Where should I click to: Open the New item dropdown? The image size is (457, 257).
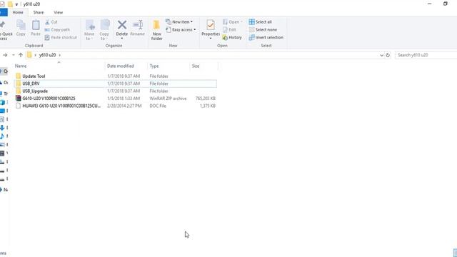point(179,22)
